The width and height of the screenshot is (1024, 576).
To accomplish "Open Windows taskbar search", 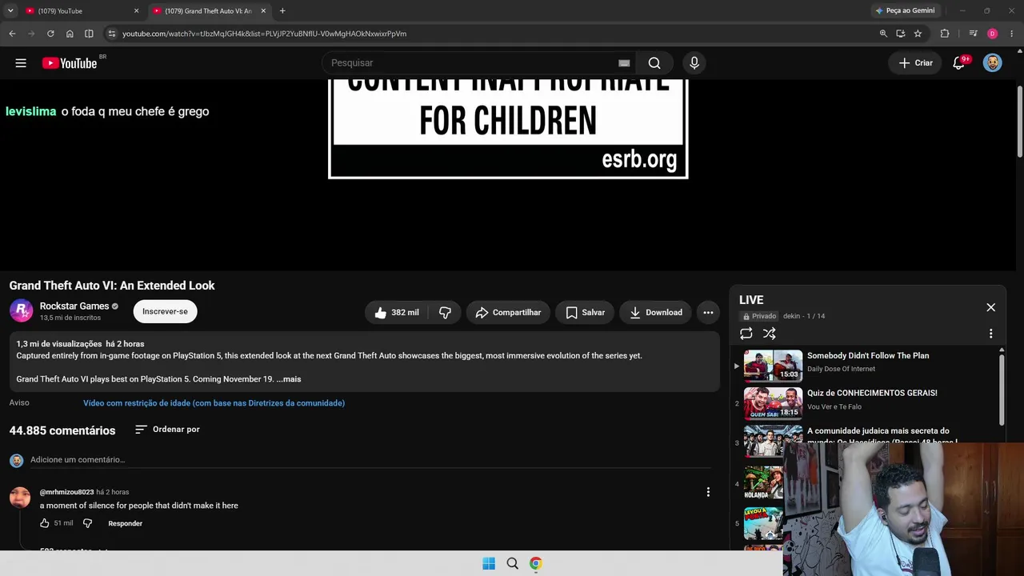I will (x=513, y=563).
